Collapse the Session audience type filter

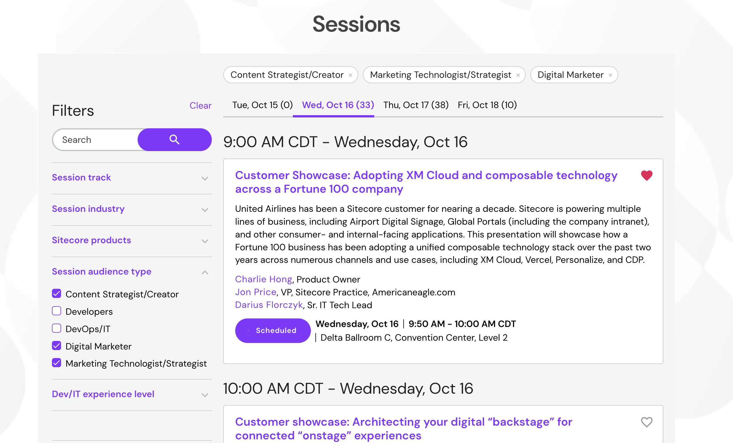[x=132, y=272]
